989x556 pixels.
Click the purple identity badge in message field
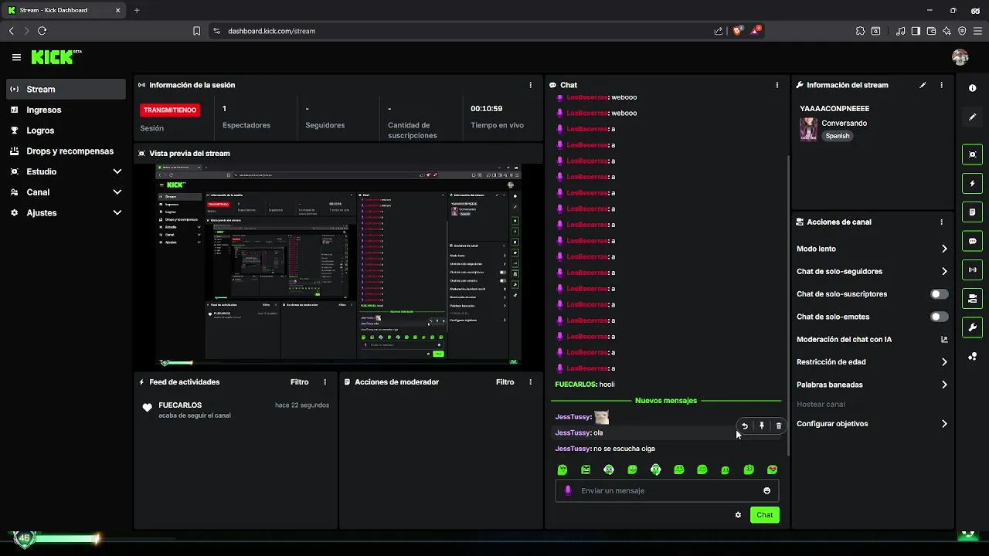[568, 490]
